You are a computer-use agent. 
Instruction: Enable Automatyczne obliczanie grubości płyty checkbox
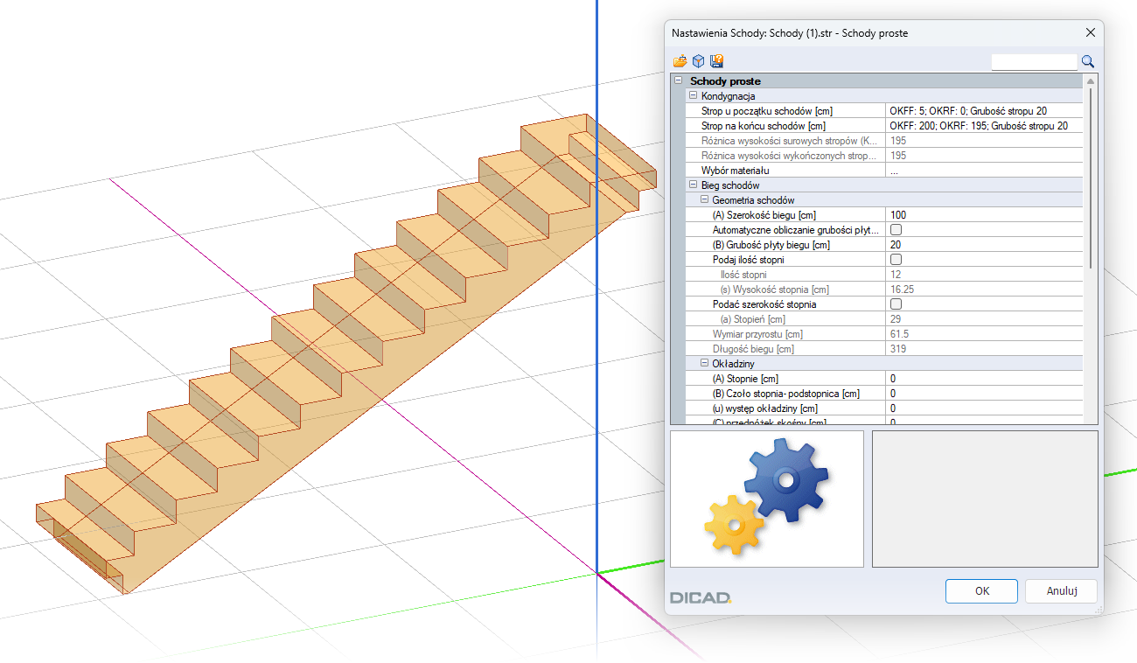896,230
